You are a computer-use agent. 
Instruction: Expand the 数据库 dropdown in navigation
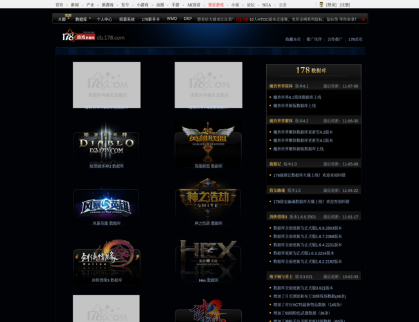click(83, 19)
